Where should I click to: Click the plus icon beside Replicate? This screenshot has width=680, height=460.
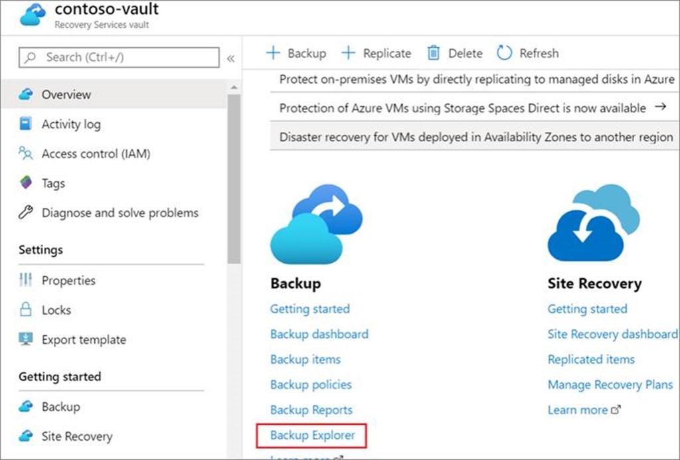pyautogui.click(x=348, y=53)
